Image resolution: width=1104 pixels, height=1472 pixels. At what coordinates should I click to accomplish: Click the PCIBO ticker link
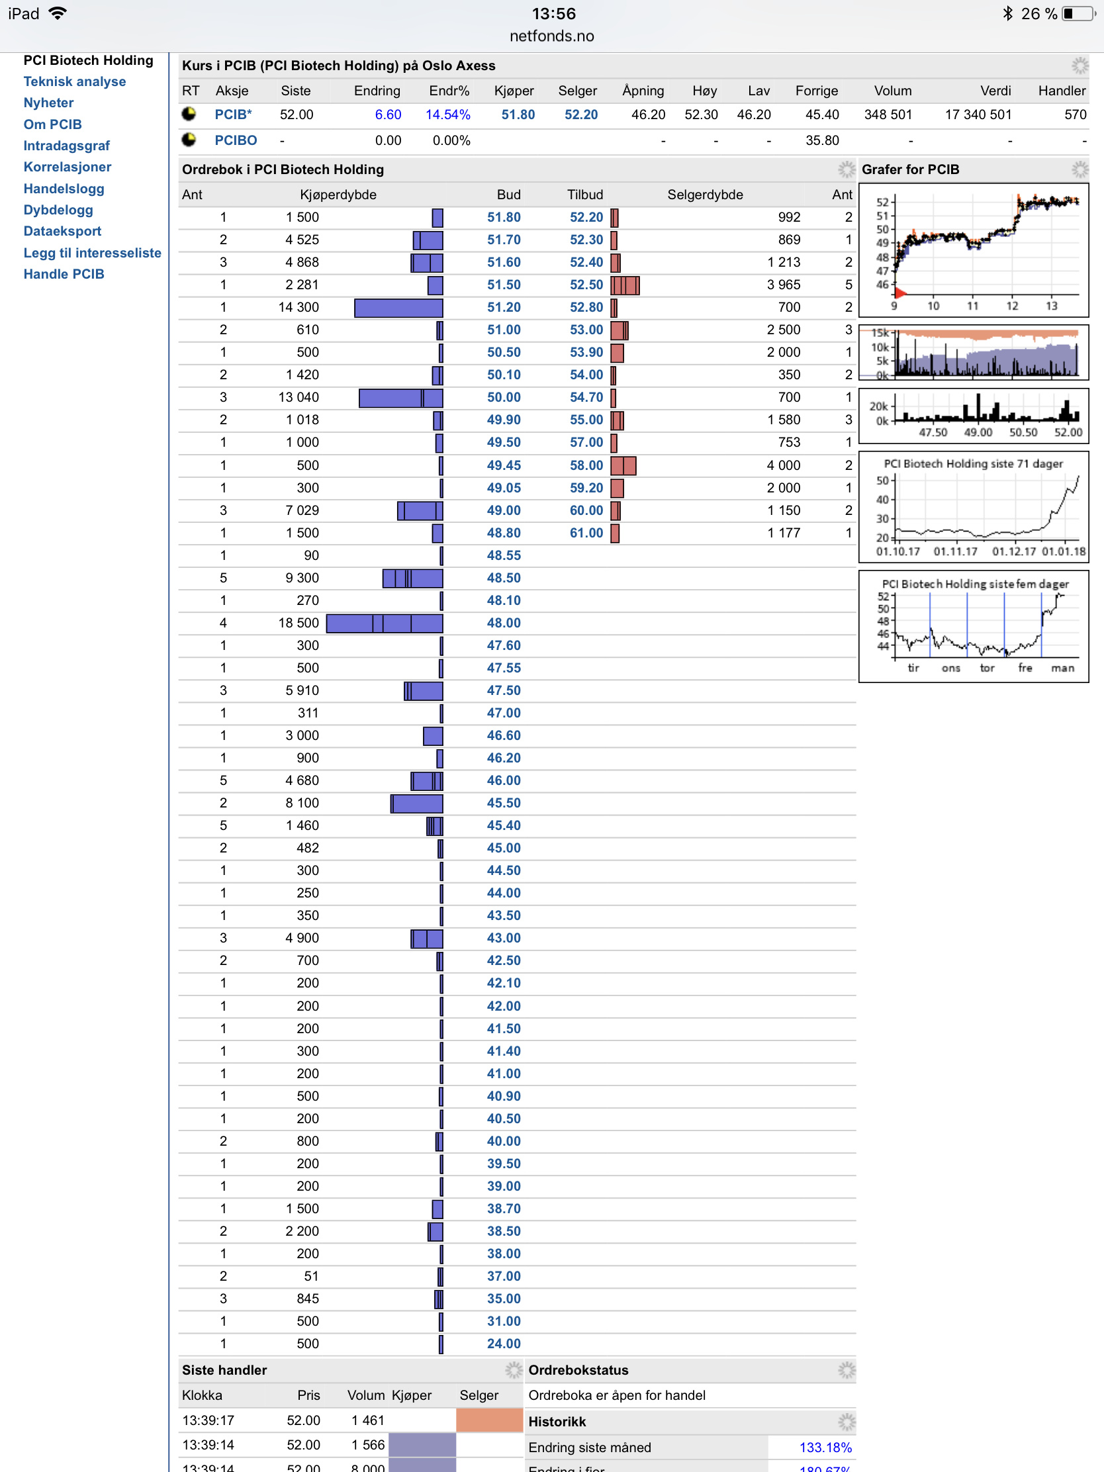tap(236, 140)
